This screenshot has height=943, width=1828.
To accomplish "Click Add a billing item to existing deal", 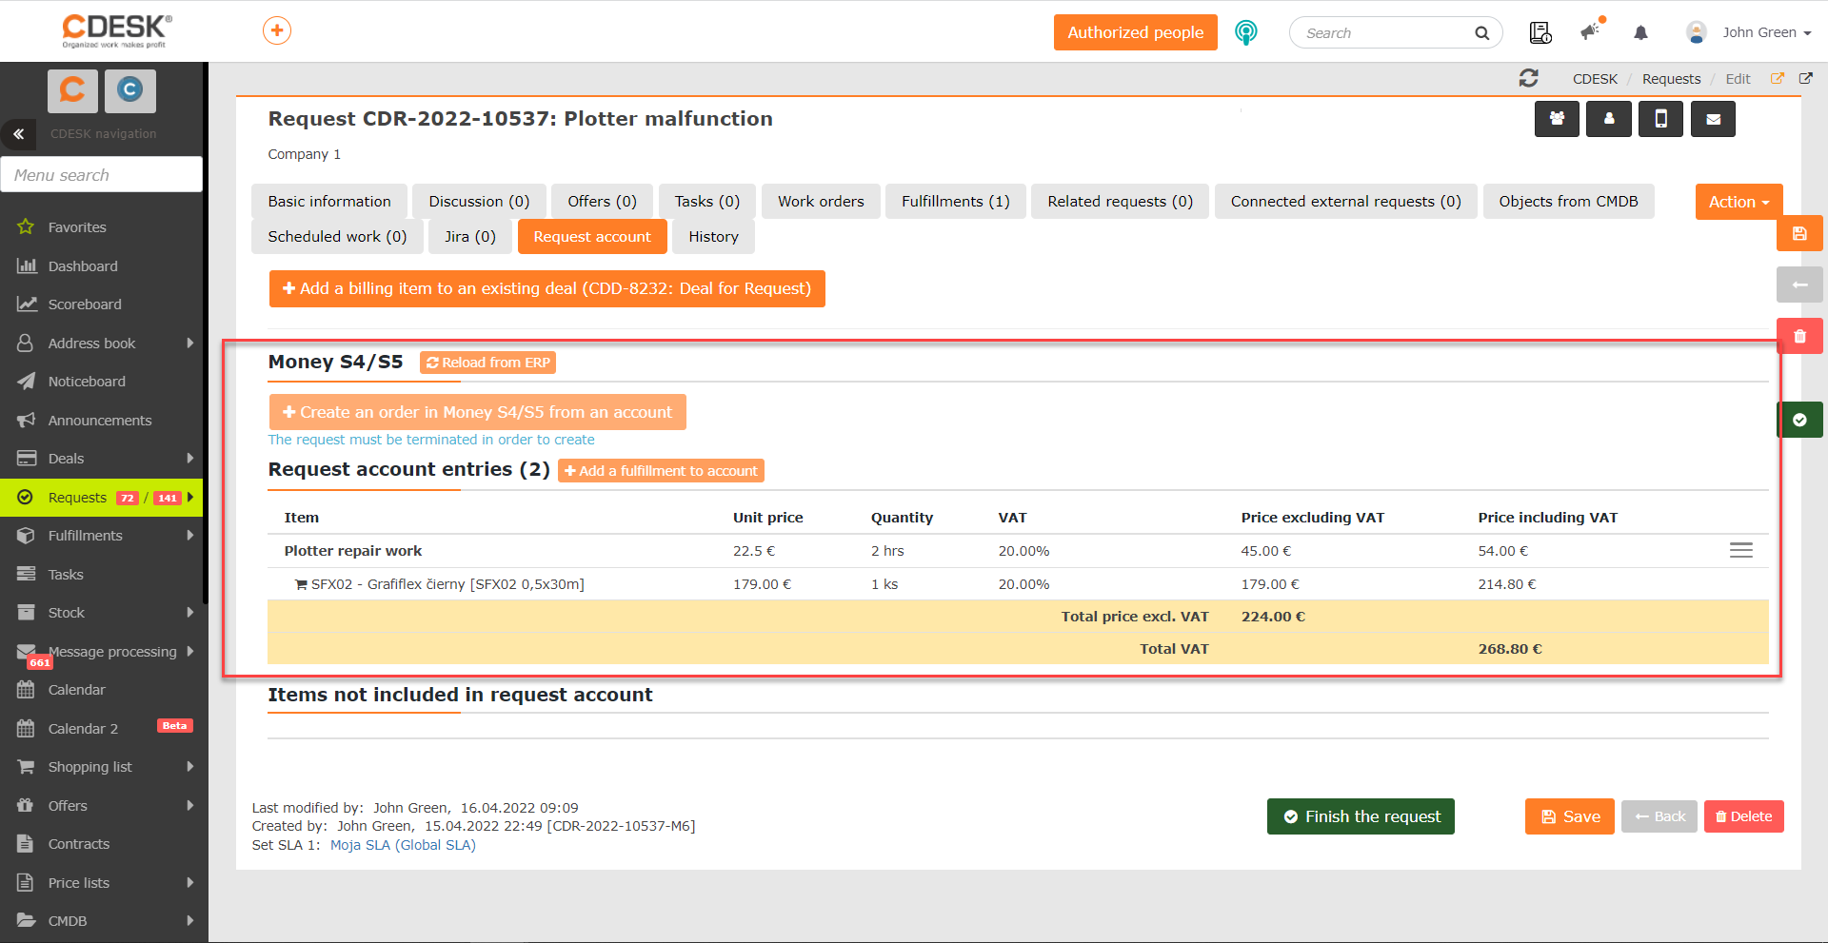I will point(547,288).
